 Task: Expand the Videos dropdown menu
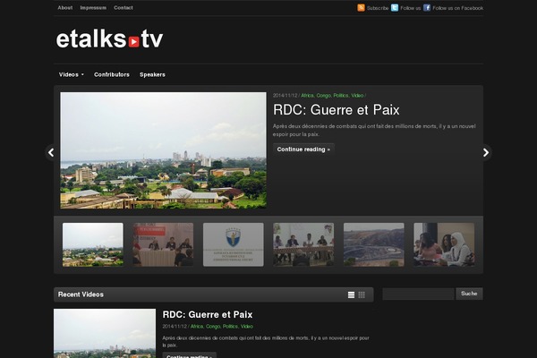click(x=72, y=74)
